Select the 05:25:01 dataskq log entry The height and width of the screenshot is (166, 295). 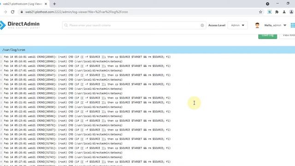click(x=63, y=143)
